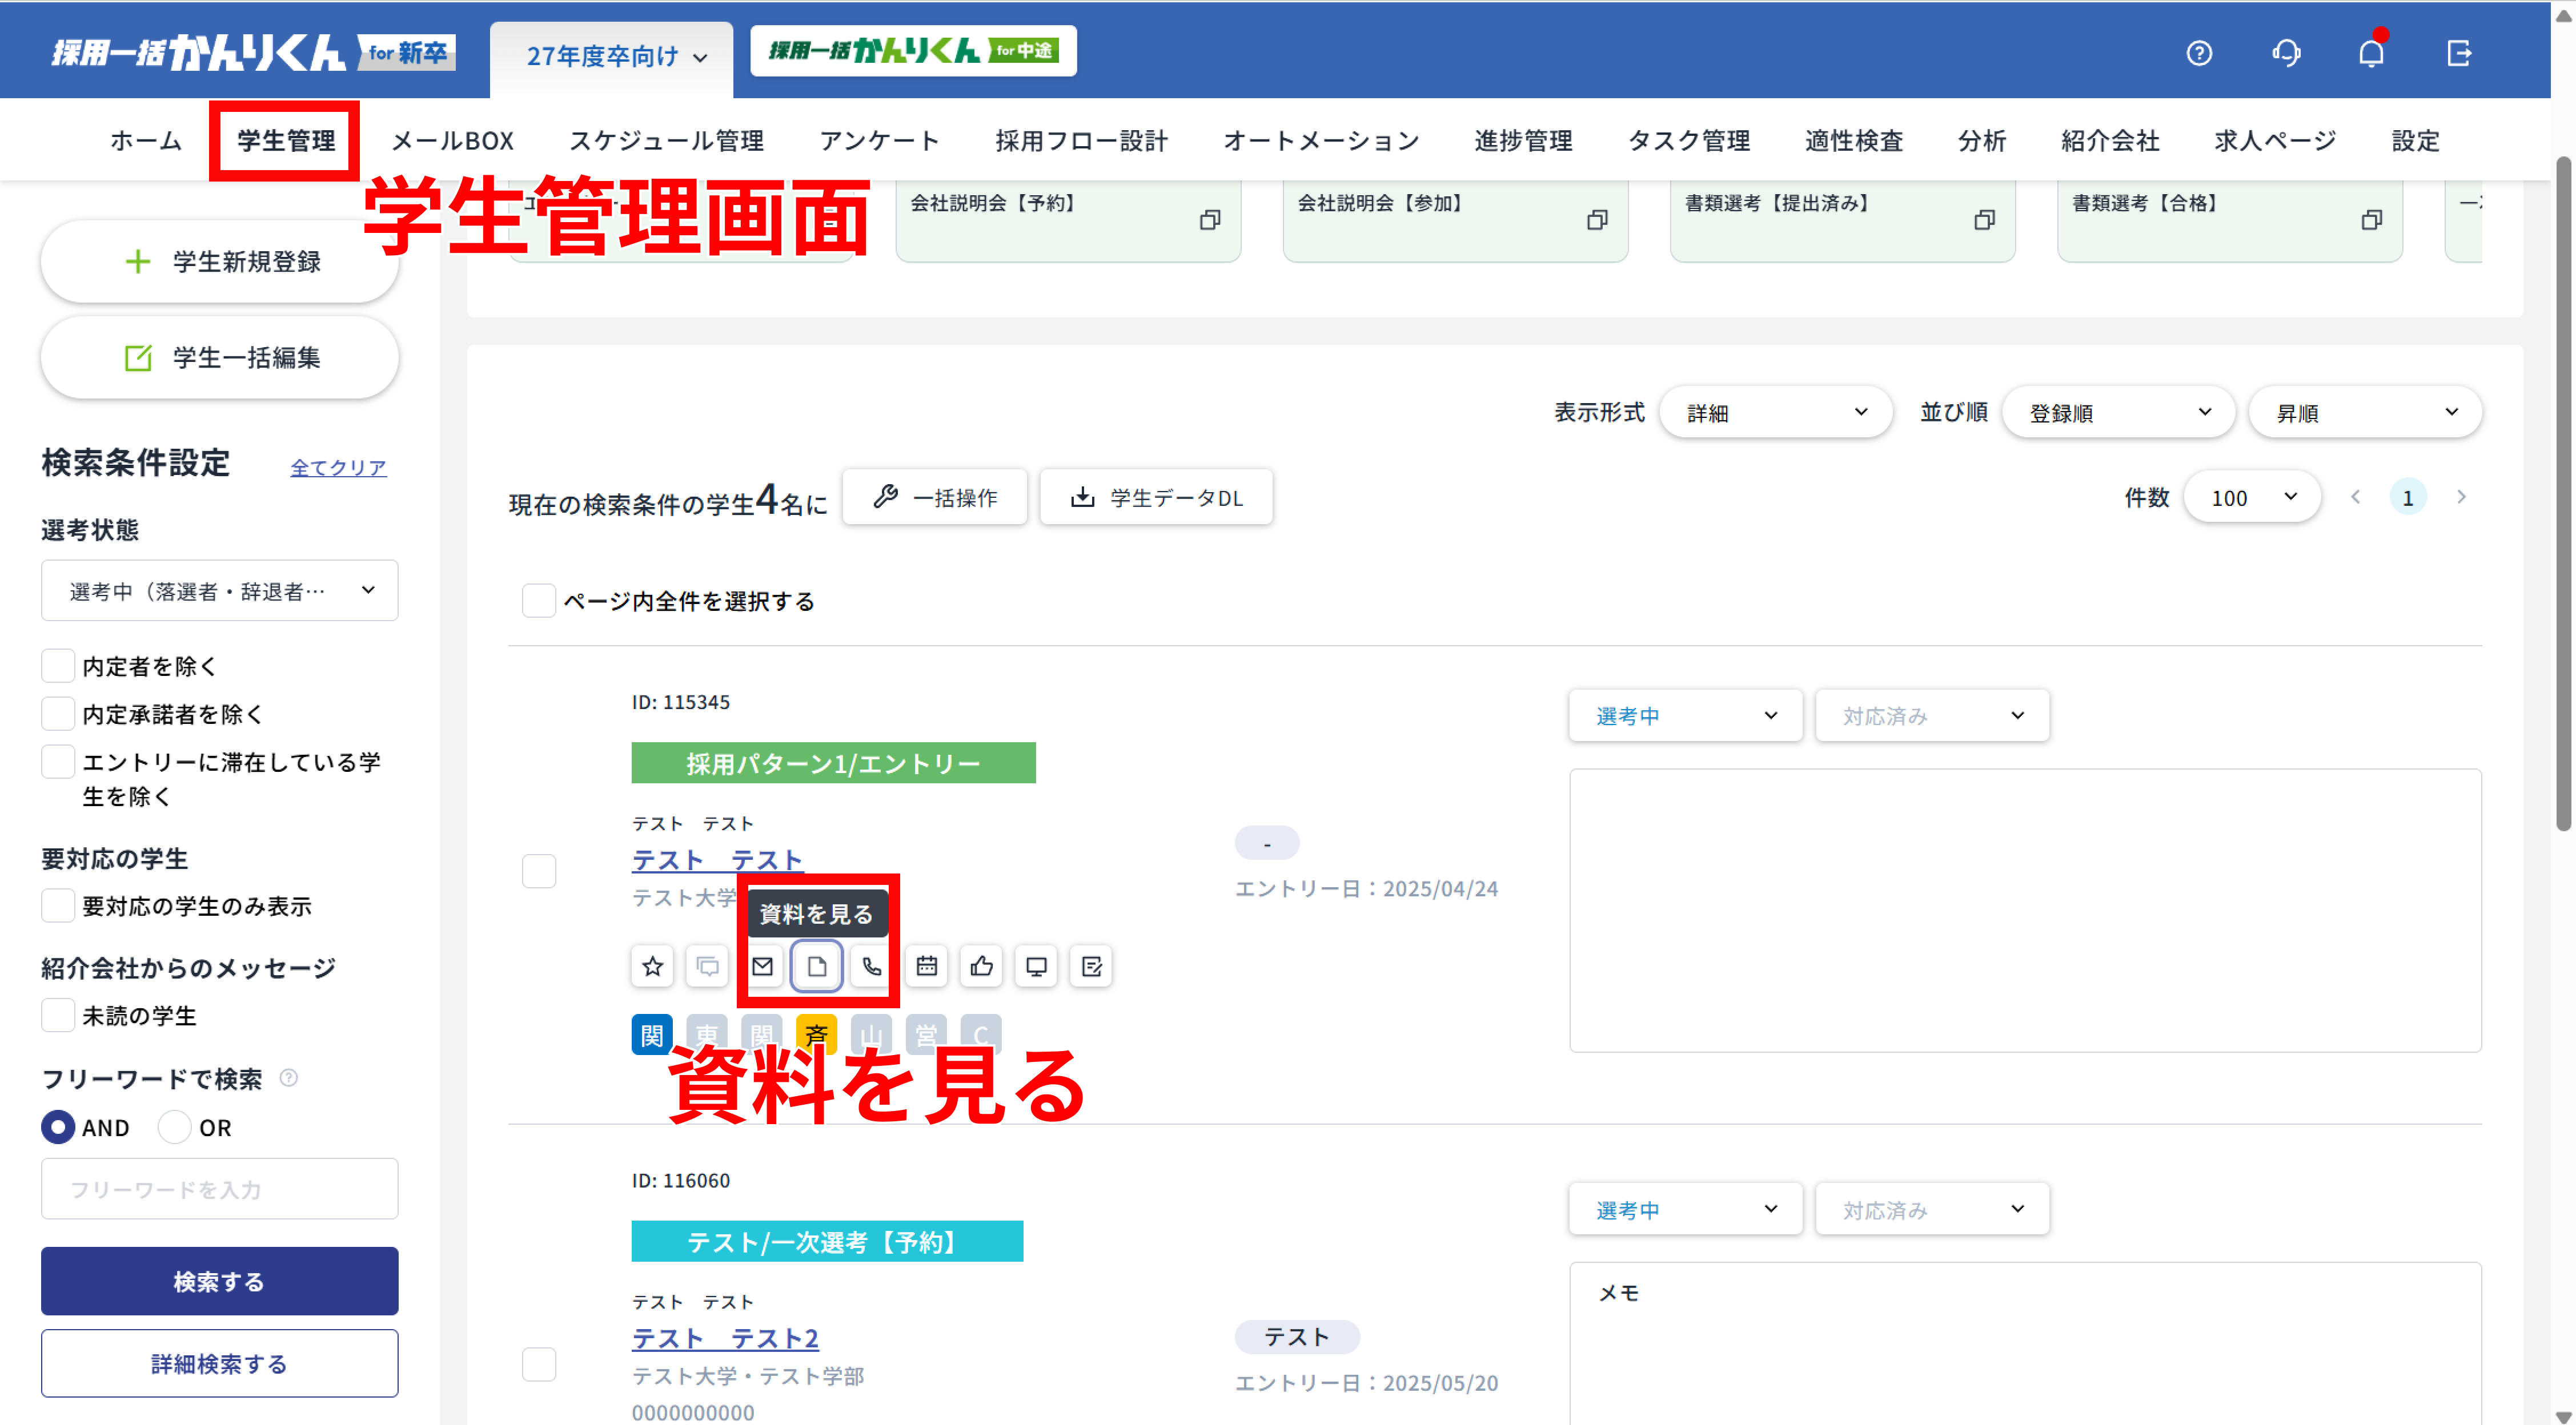
Task: Click the logout icon at top right
Action: tap(2458, 53)
